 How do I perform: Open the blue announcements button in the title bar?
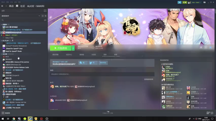(x=180, y=2)
